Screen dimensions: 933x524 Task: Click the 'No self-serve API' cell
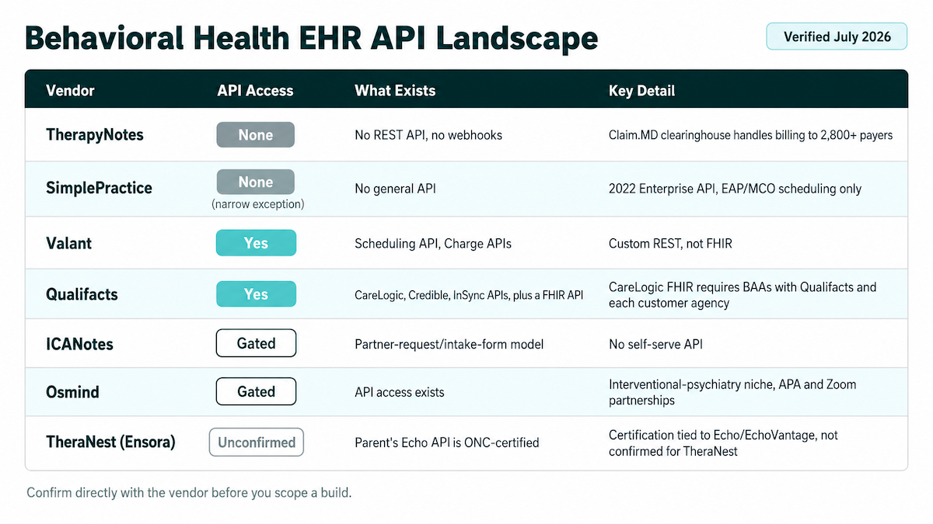coord(655,344)
